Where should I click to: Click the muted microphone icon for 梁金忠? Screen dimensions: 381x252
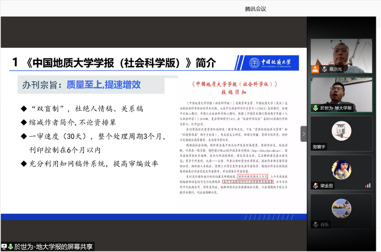[x=316, y=186]
